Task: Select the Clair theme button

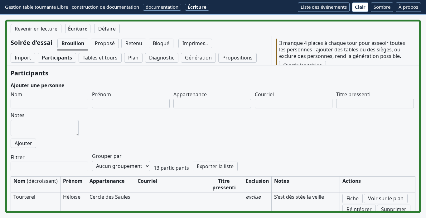Action: pos(360,7)
